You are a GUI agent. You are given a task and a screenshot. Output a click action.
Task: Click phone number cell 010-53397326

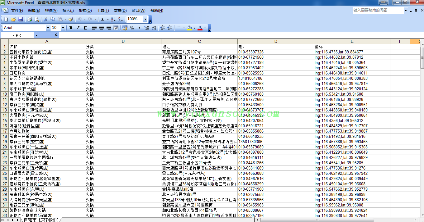coord(276,52)
